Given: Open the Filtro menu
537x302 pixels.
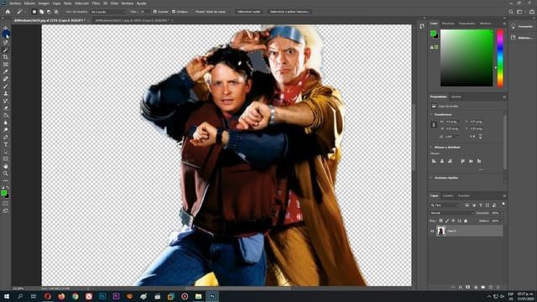Looking at the screenshot, I should point(96,3).
